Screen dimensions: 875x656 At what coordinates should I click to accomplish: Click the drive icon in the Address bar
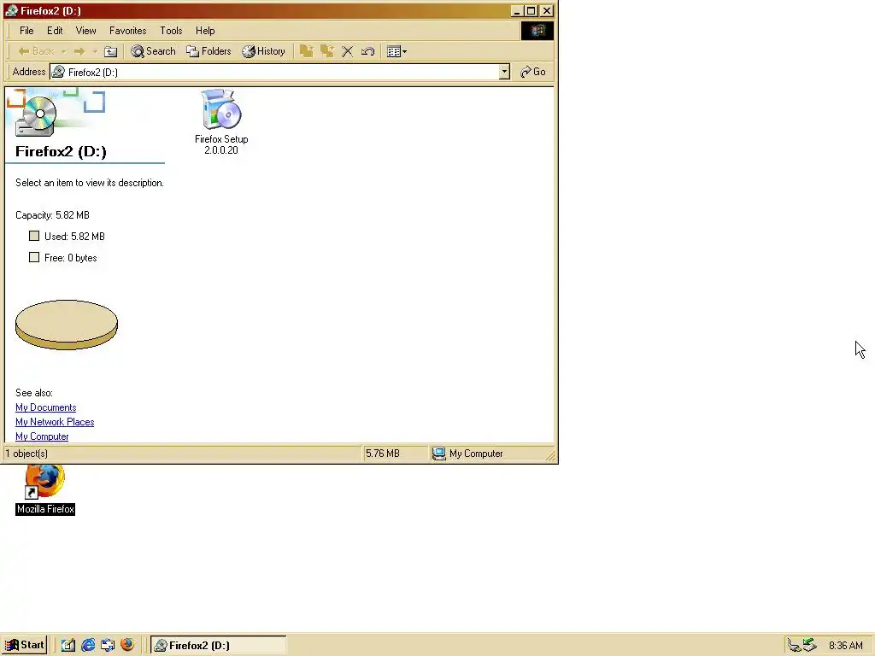(x=59, y=72)
